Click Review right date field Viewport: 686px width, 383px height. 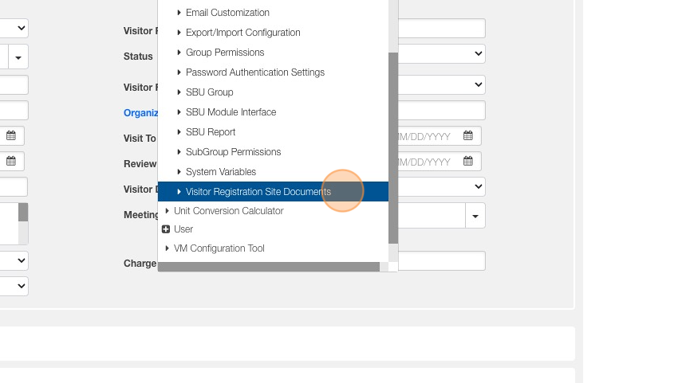click(440, 162)
